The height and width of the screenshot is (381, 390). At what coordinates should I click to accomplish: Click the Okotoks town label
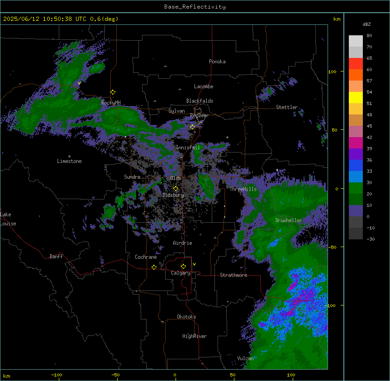(186, 317)
